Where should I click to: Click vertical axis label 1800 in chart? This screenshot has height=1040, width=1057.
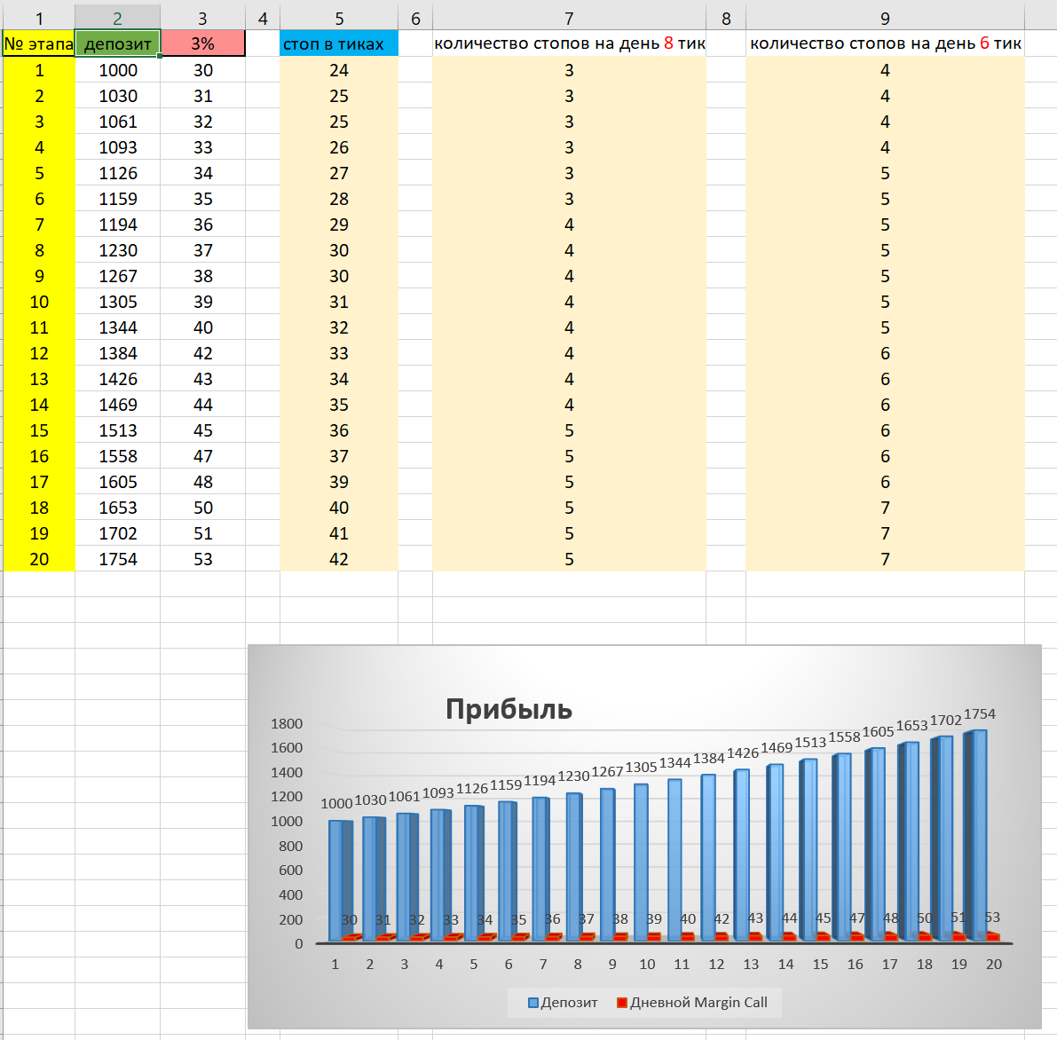287,723
